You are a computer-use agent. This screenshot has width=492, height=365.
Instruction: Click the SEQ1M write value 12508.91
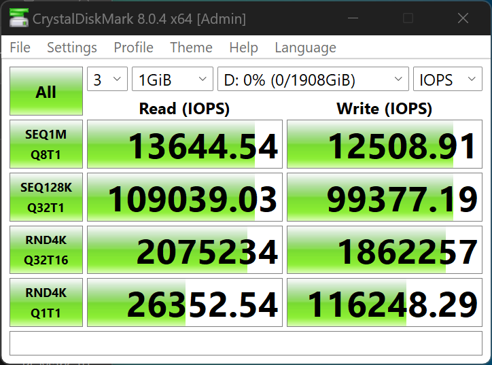pyautogui.click(x=385, y=144)
